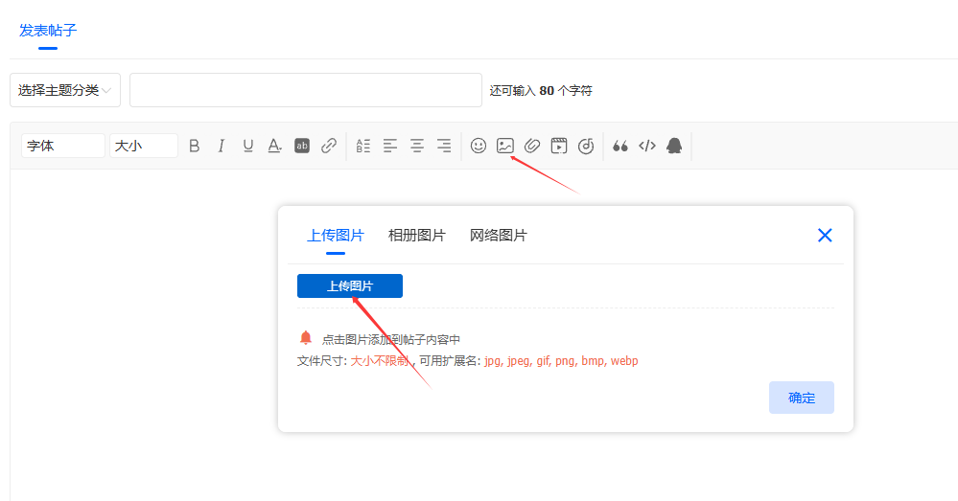Switch to the 网络图片 tab
Image resolution: width=958 pixels, height=501 pixels.
point(499,236)
